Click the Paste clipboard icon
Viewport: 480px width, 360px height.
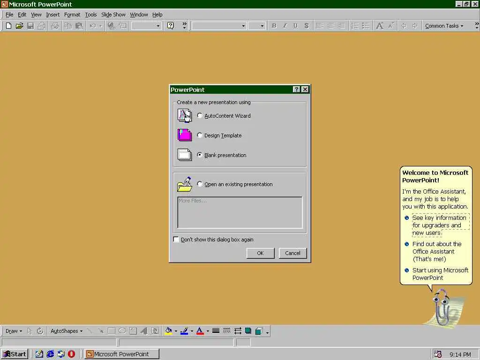(79, 26)
